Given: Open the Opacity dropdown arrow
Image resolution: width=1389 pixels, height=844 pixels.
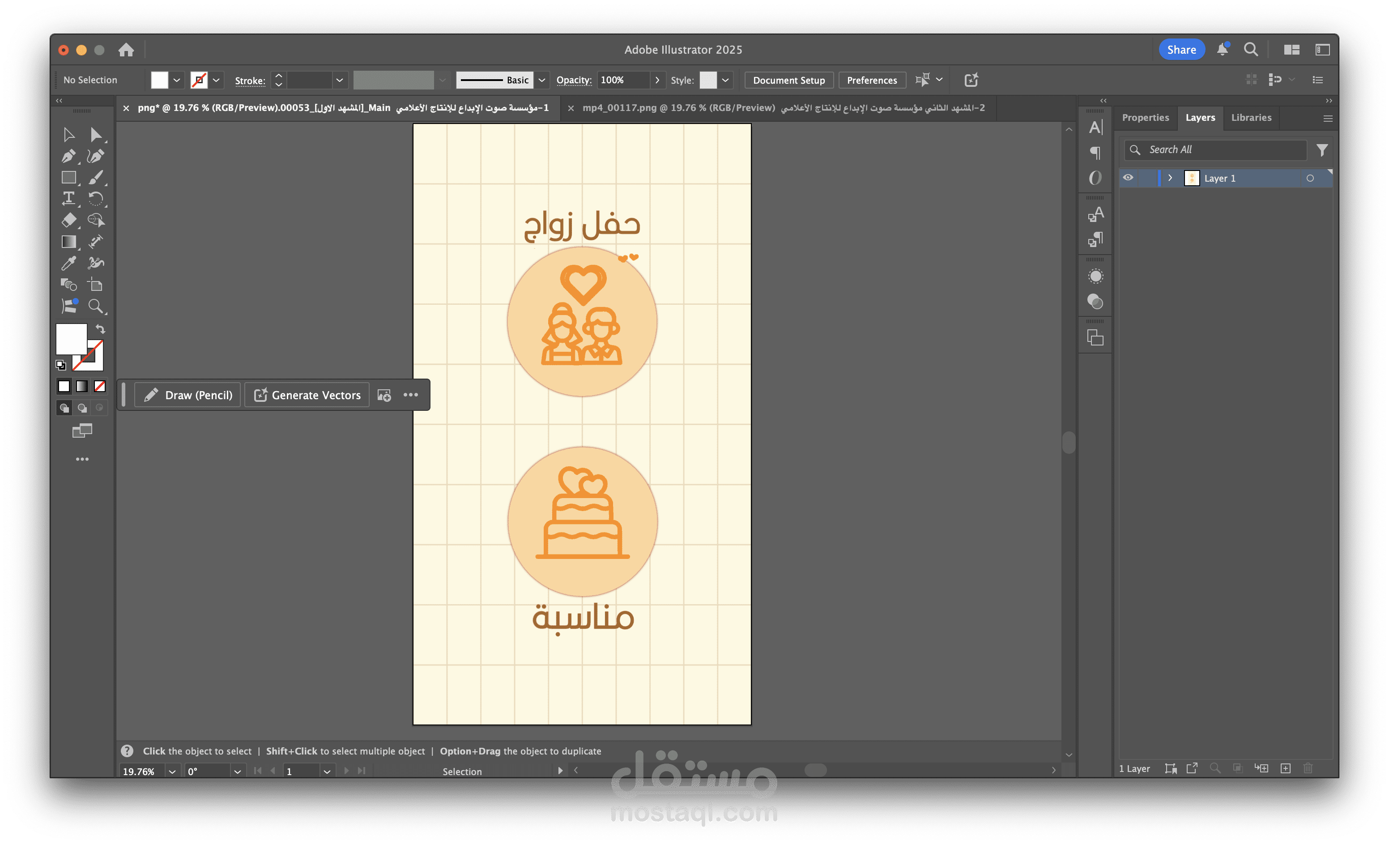Looking at the screenshot, I should pos(657,80).
